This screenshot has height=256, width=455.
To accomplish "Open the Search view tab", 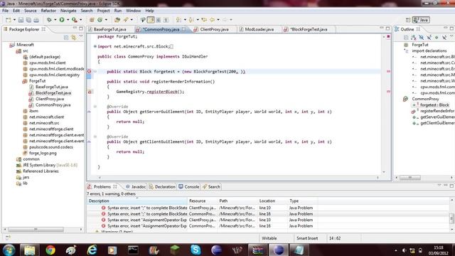I will 211,186.
